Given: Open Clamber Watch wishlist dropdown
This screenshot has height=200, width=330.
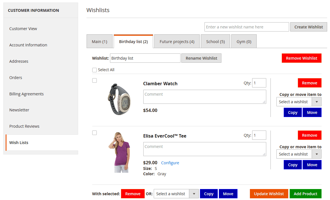Looking at the screenshot, I should pos(299,102).
